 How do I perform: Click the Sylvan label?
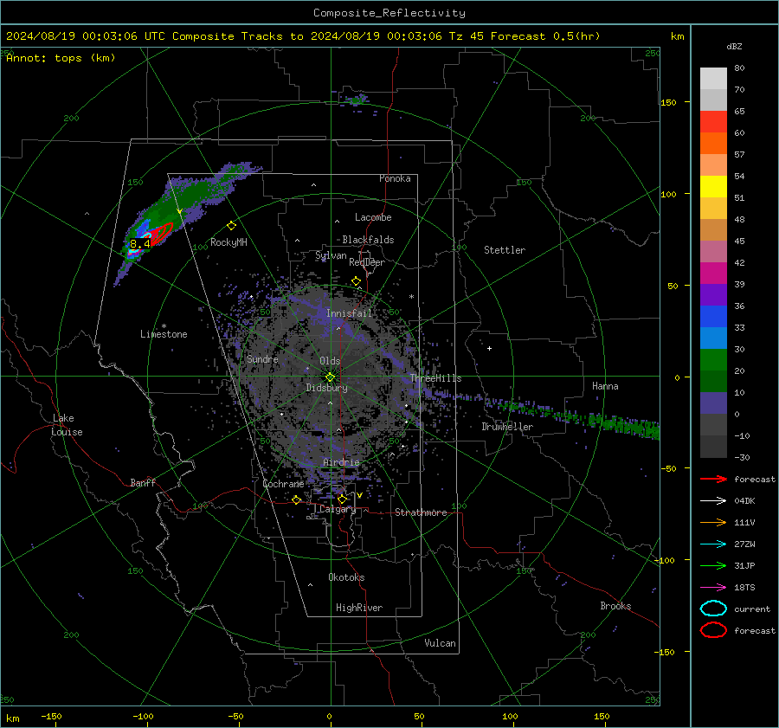tap(331, 255)
